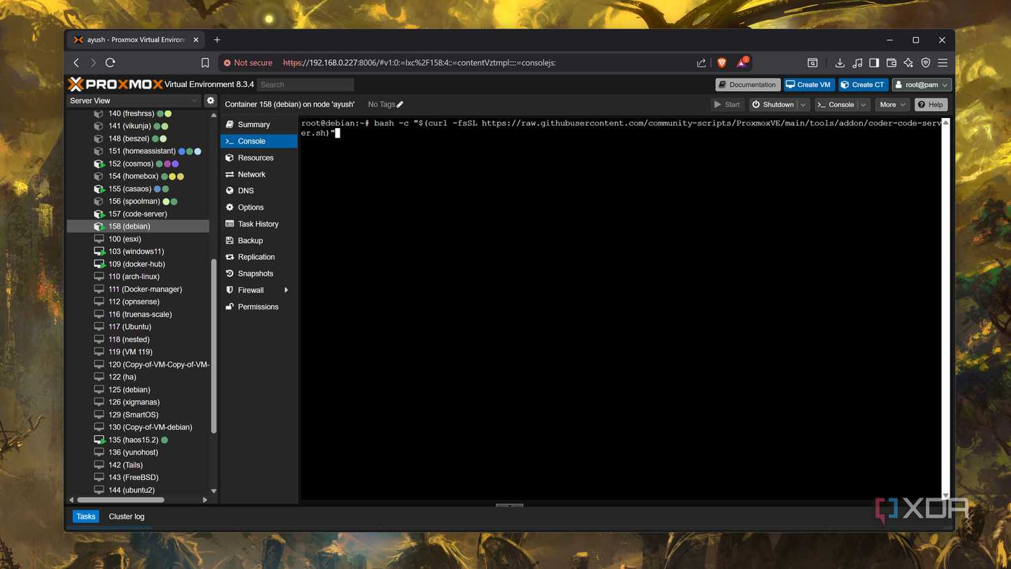Switch to the Tasks tab
This screenshot has height=569, width=1011.
point(86,516)
